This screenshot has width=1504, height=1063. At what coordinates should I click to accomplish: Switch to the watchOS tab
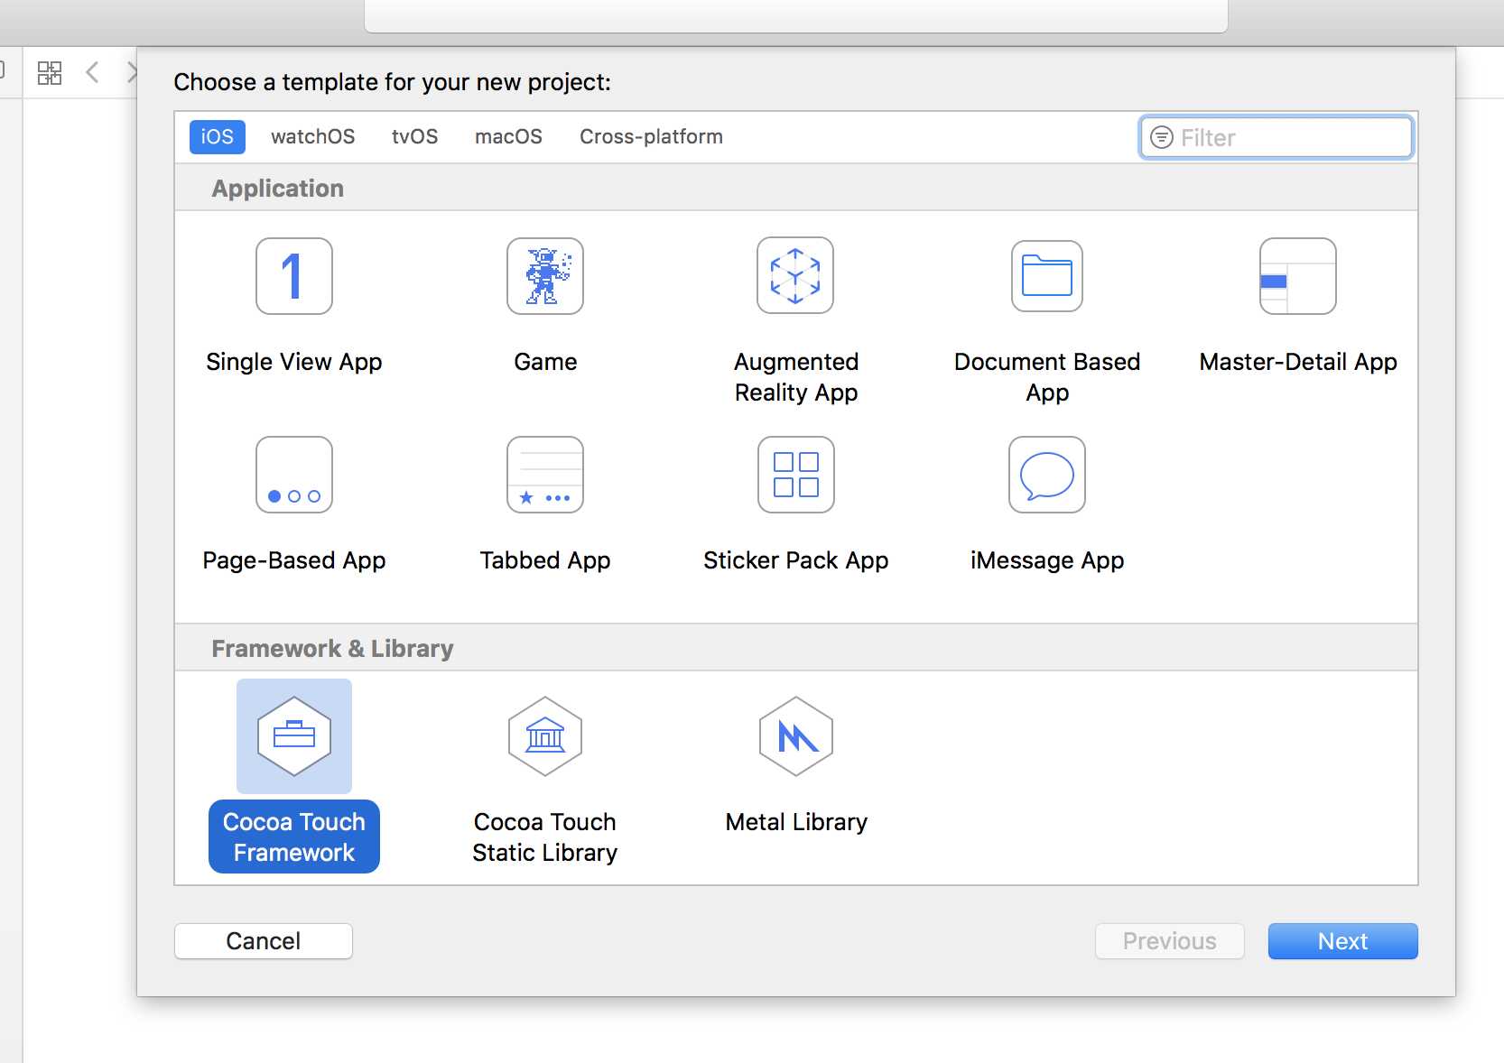(x=312, y=137)
